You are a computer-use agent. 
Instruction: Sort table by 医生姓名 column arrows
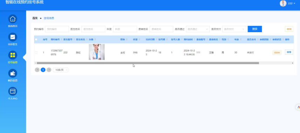[87, 40]
